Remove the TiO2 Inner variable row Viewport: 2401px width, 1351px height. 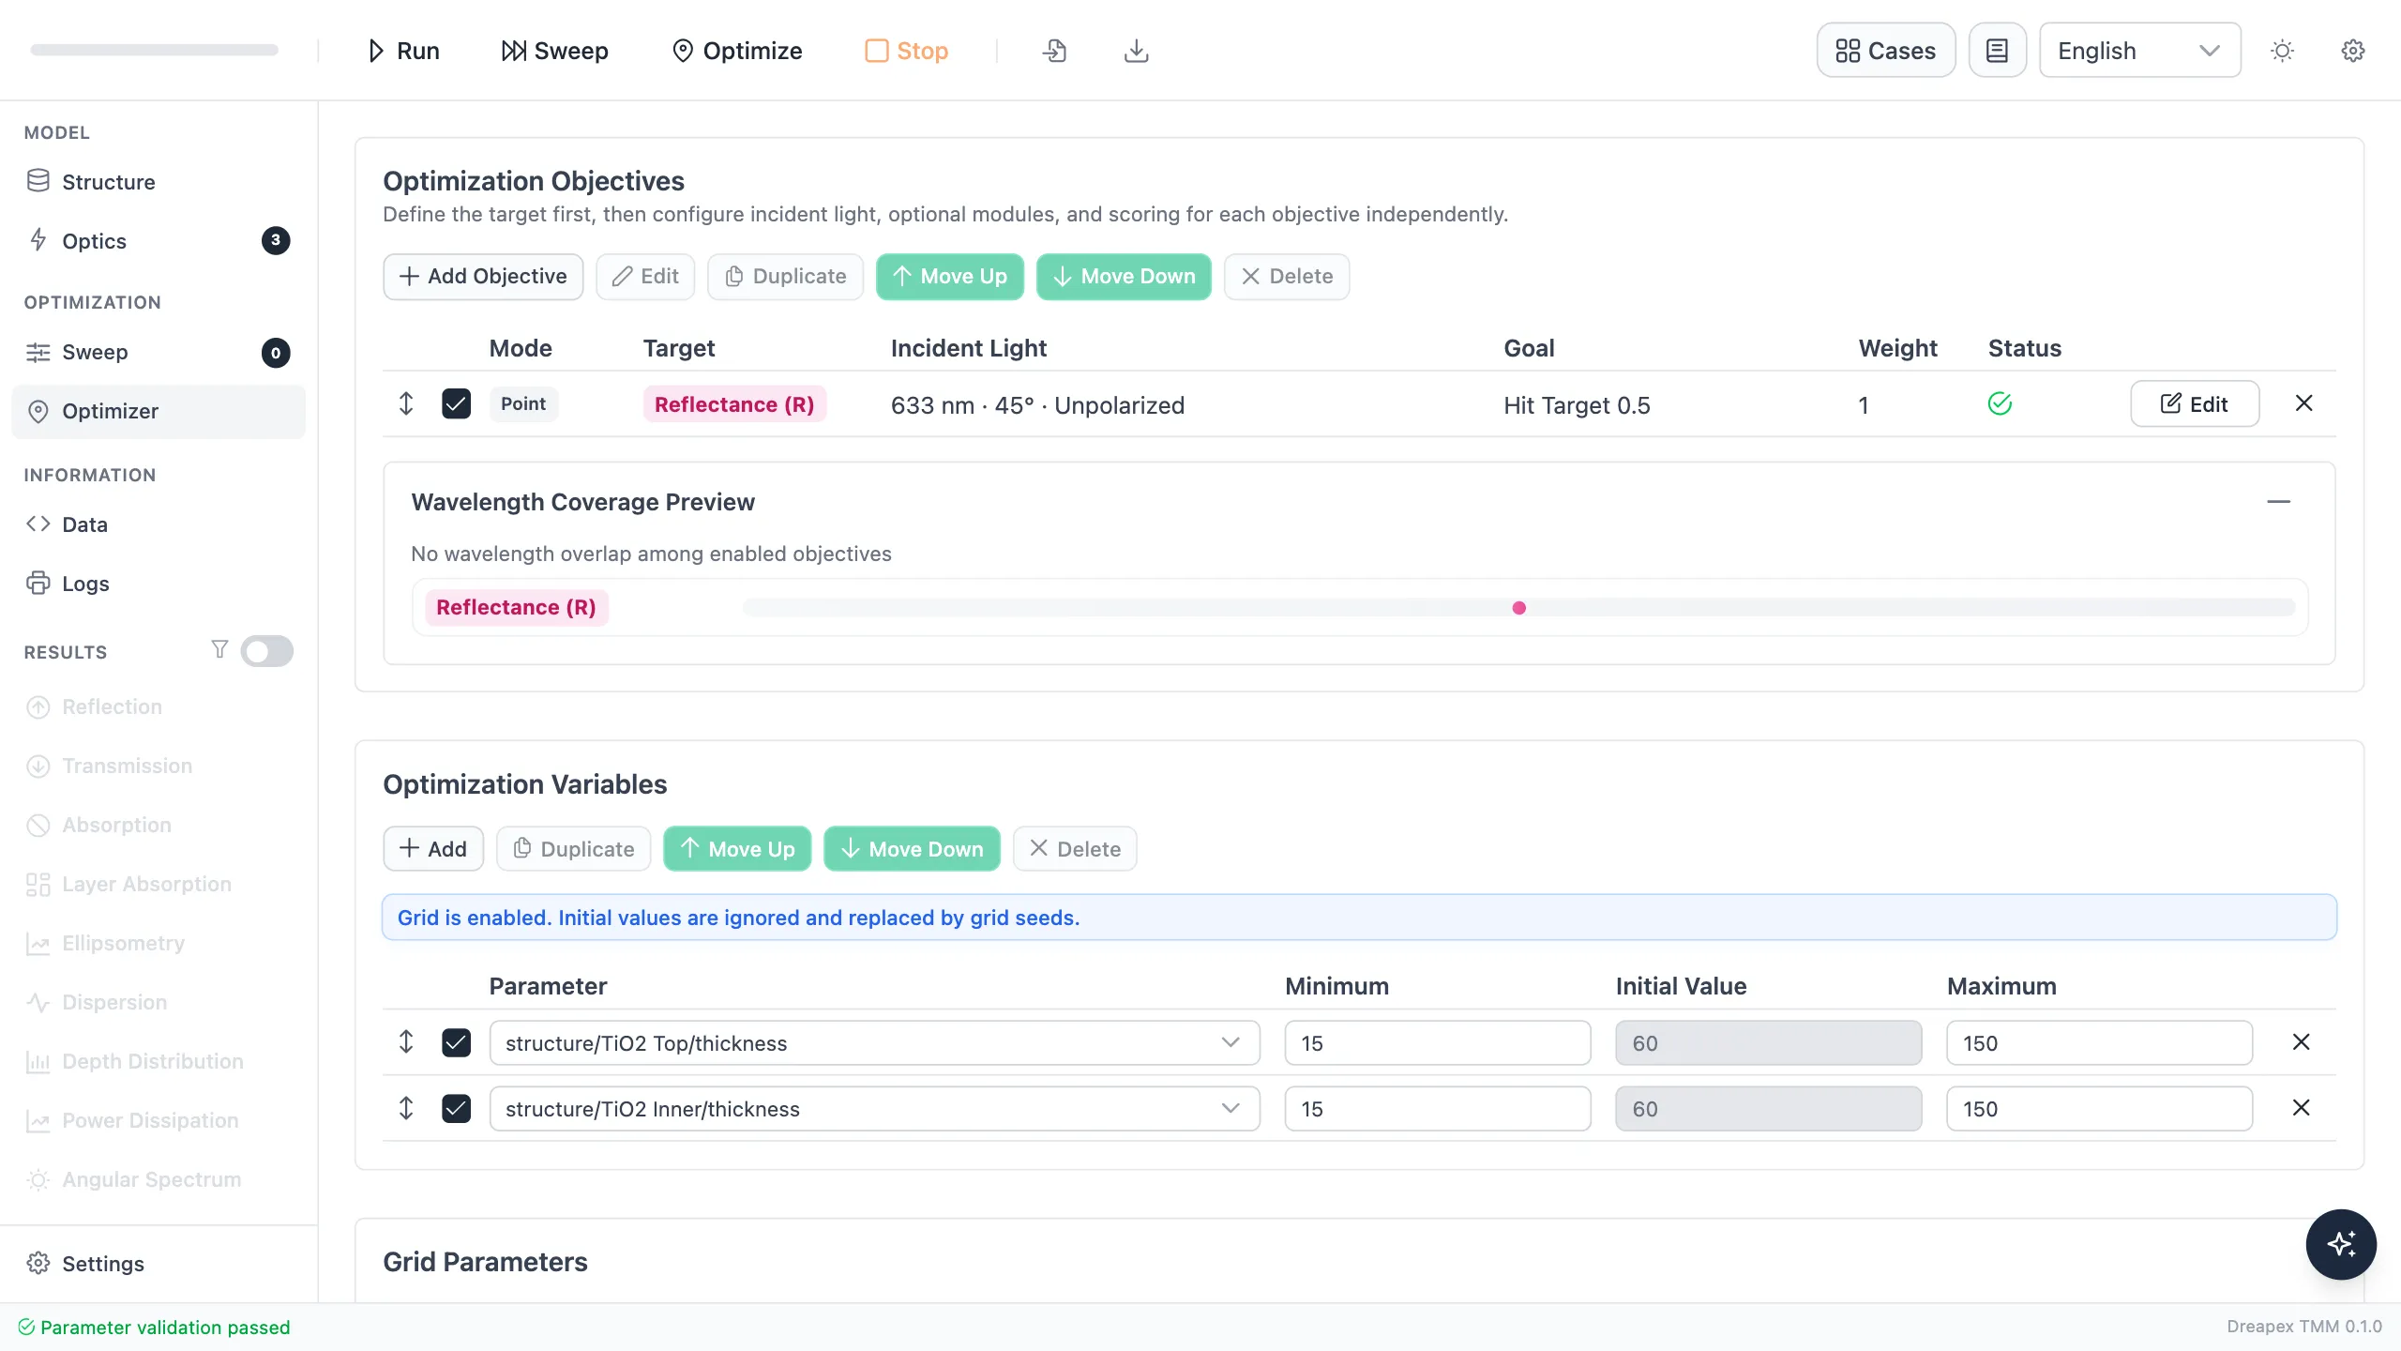click(2301, 1108)
